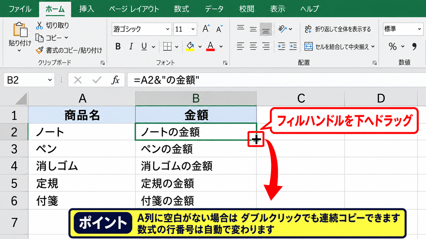Toggle Italic formatting

pos(131,46)
